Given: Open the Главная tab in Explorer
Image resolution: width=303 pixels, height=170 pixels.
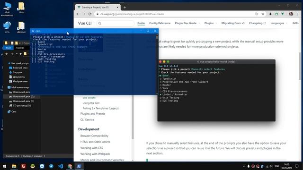Looking at the screenshot, I should pyautogui.click(x=20, y=48).
